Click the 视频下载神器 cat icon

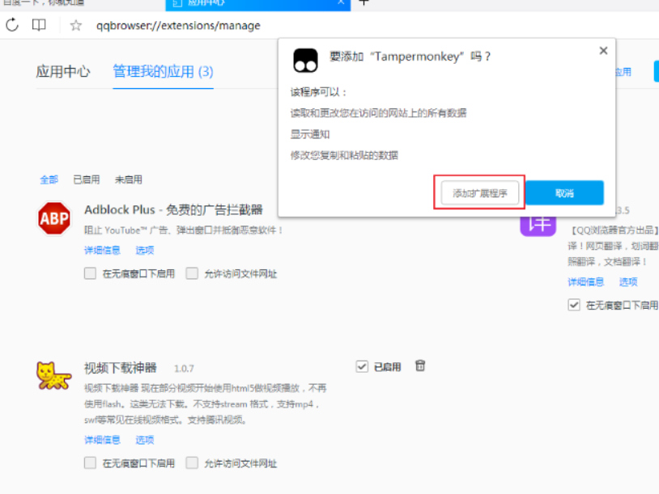(53, 376)
